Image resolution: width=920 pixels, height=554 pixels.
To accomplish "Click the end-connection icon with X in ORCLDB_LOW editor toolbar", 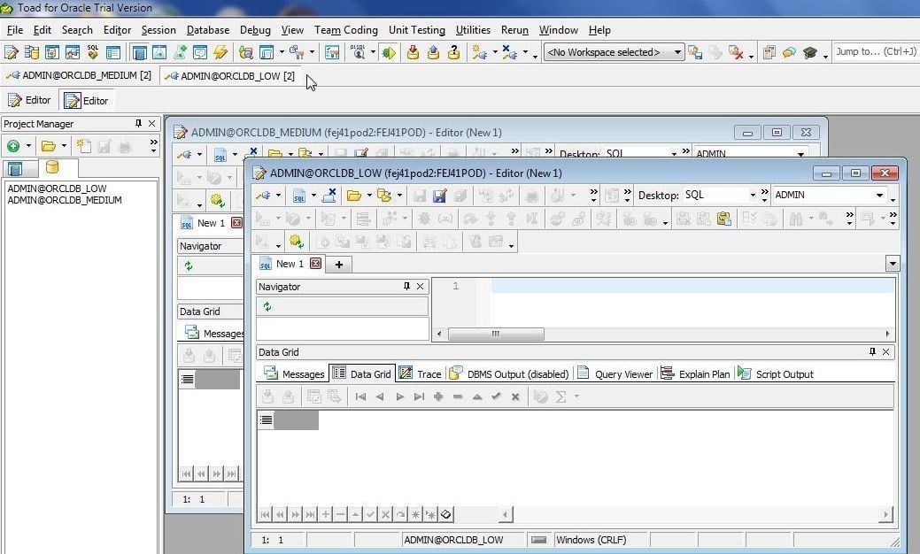I will click(x=329, y=196).
